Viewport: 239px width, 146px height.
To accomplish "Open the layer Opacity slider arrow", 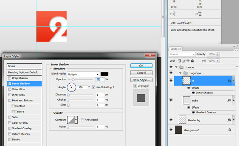I will click(218, 54).
